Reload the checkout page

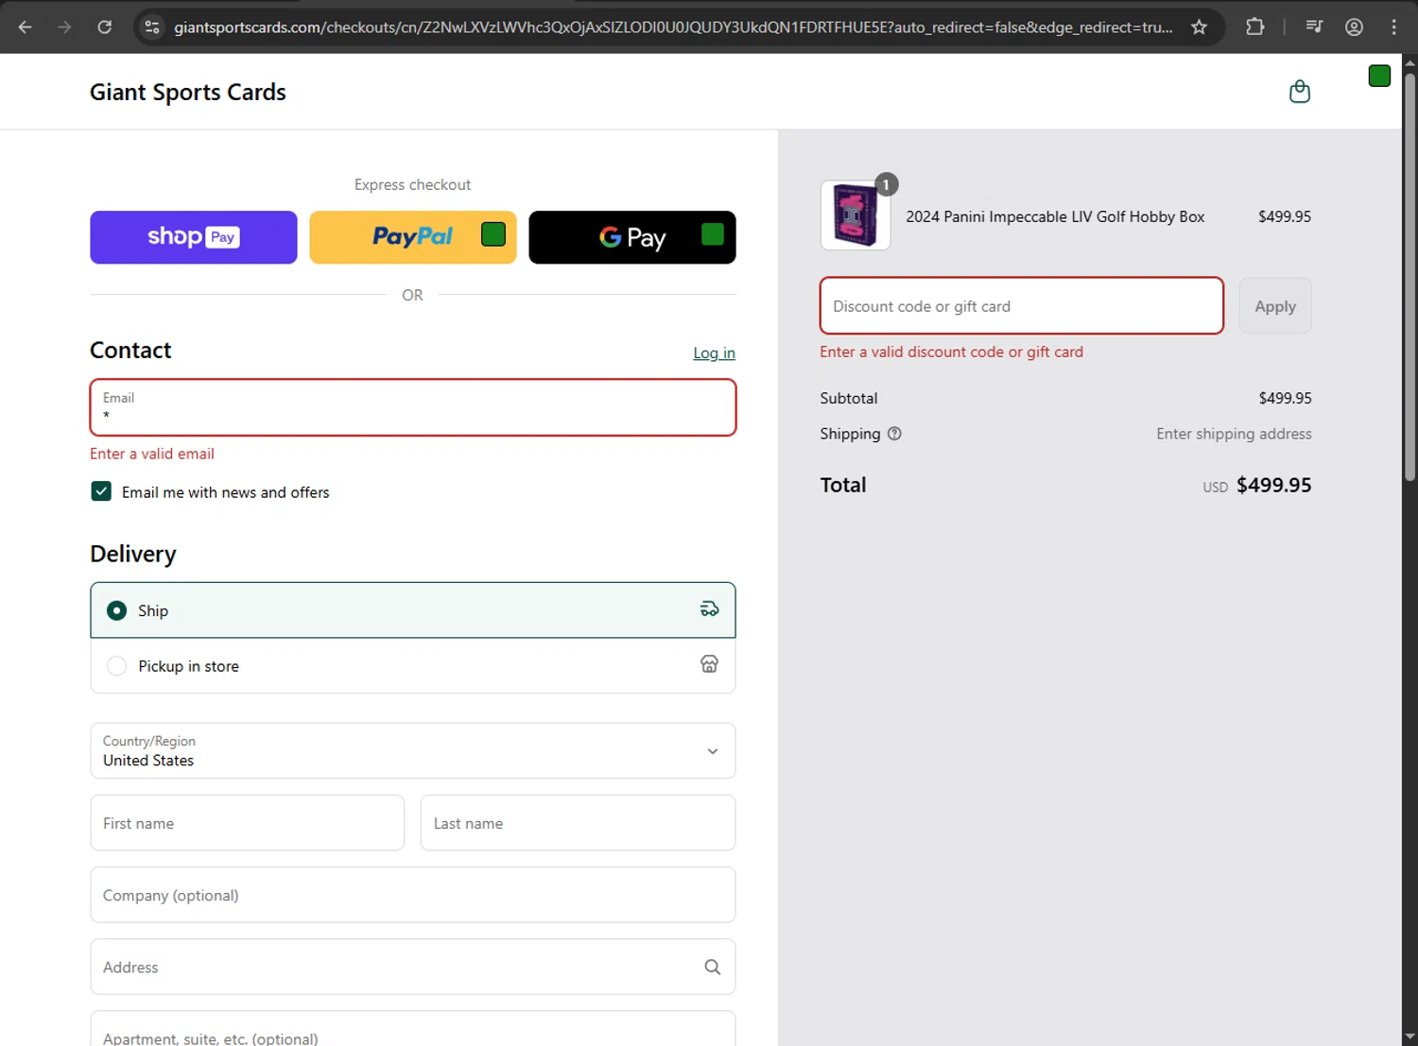[x=105, y=26]
